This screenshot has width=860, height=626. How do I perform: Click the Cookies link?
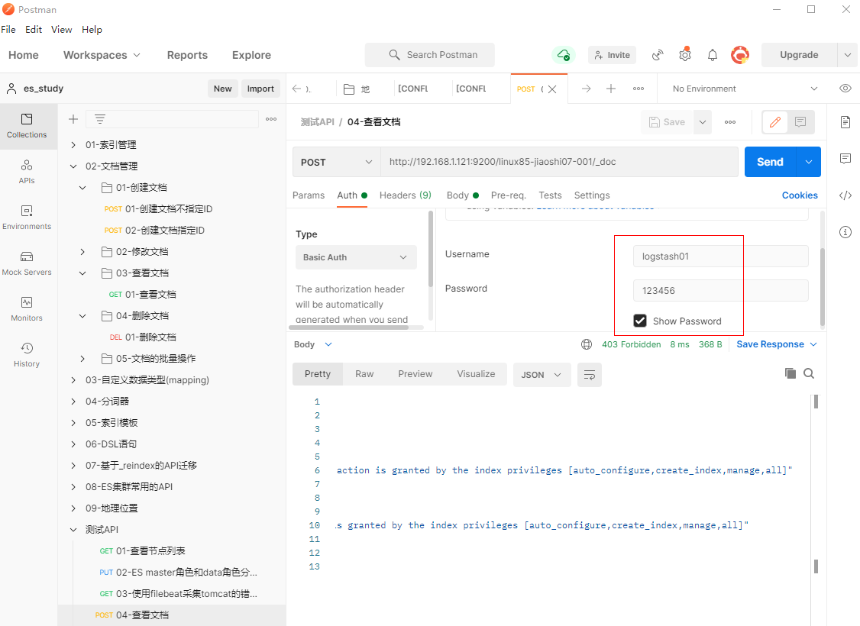pyautogui.click(x=800, y=195)
